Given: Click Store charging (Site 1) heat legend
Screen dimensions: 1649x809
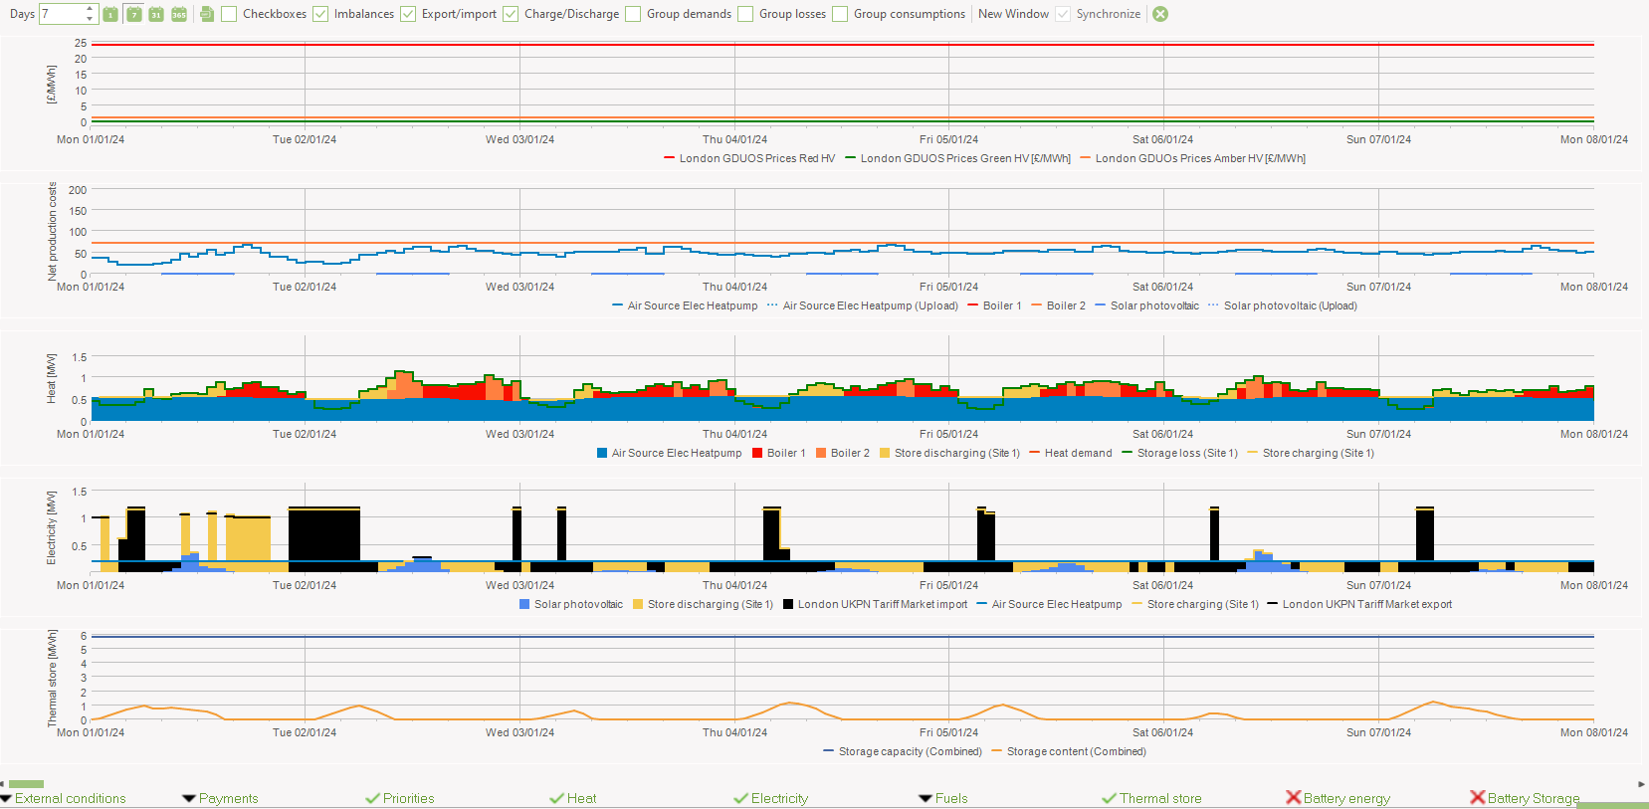Looking at the screenshot, I should coord(1311,453).
